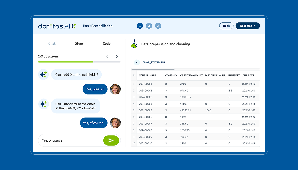Click credited amount 1500
The image size is (298, 170).
click(x=183, y=144)
